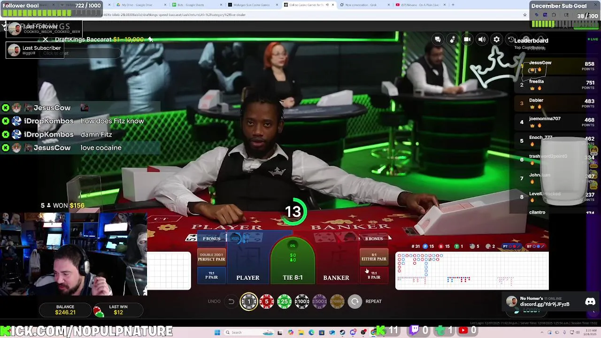
Task: Select the red 5 value chip
Action: pyautogui.click(x=267, y=301)
